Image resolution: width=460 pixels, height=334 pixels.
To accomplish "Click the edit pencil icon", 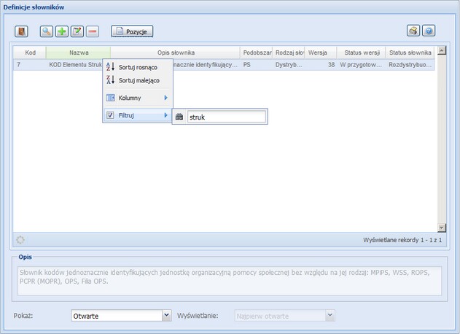I will [x=77, y=31].
